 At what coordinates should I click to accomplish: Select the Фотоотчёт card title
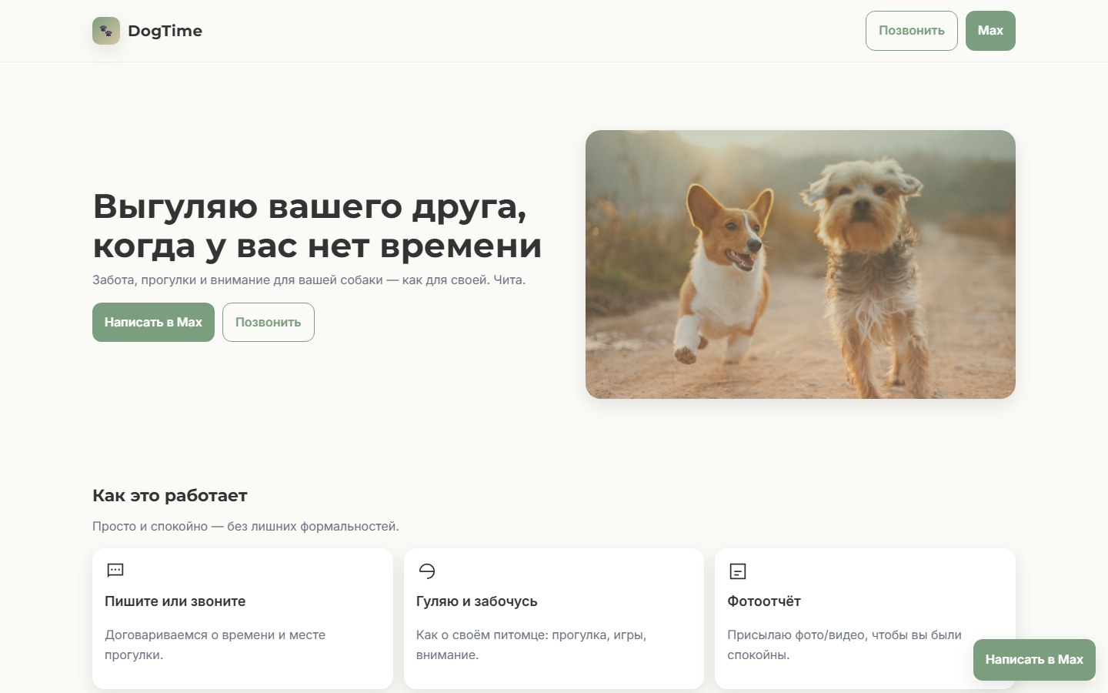tap(764, 601)
